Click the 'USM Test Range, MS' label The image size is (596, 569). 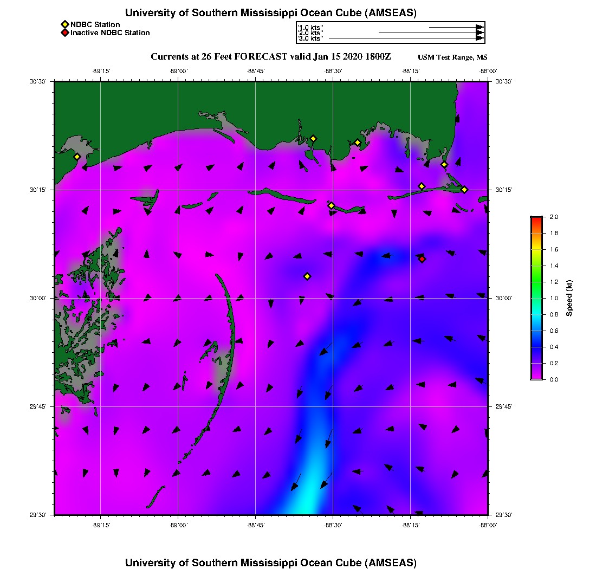tap(452, 57)
